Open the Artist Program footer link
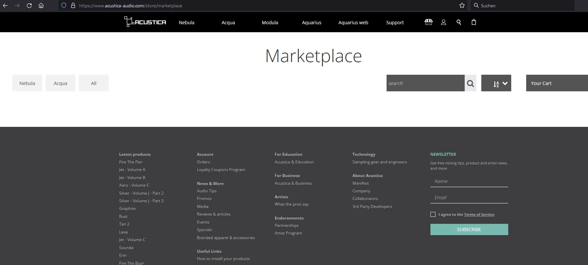This screenshot has height=265, width=588. [288, 233]
